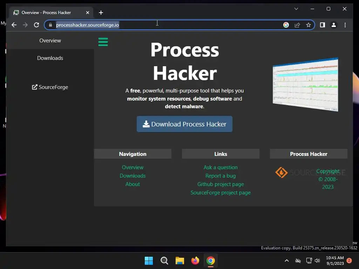Image resolution: width=359 pixels, height=269 pixels.
Task: Open Chrome three-dot menu
Action: pyautogui.click(x=345, y=25)
